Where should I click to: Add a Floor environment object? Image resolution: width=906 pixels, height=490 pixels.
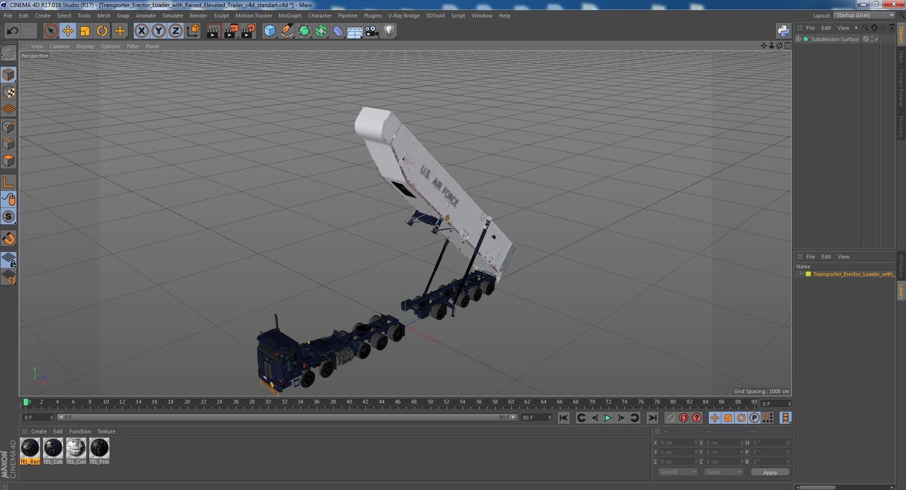point(355,31)
